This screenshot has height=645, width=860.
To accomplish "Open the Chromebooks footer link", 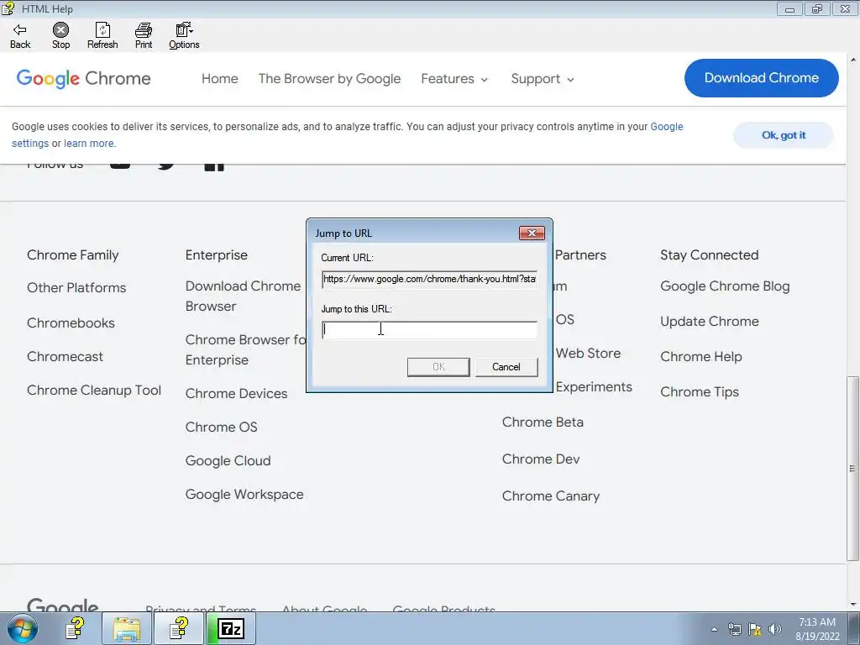I will pos(71,323).
